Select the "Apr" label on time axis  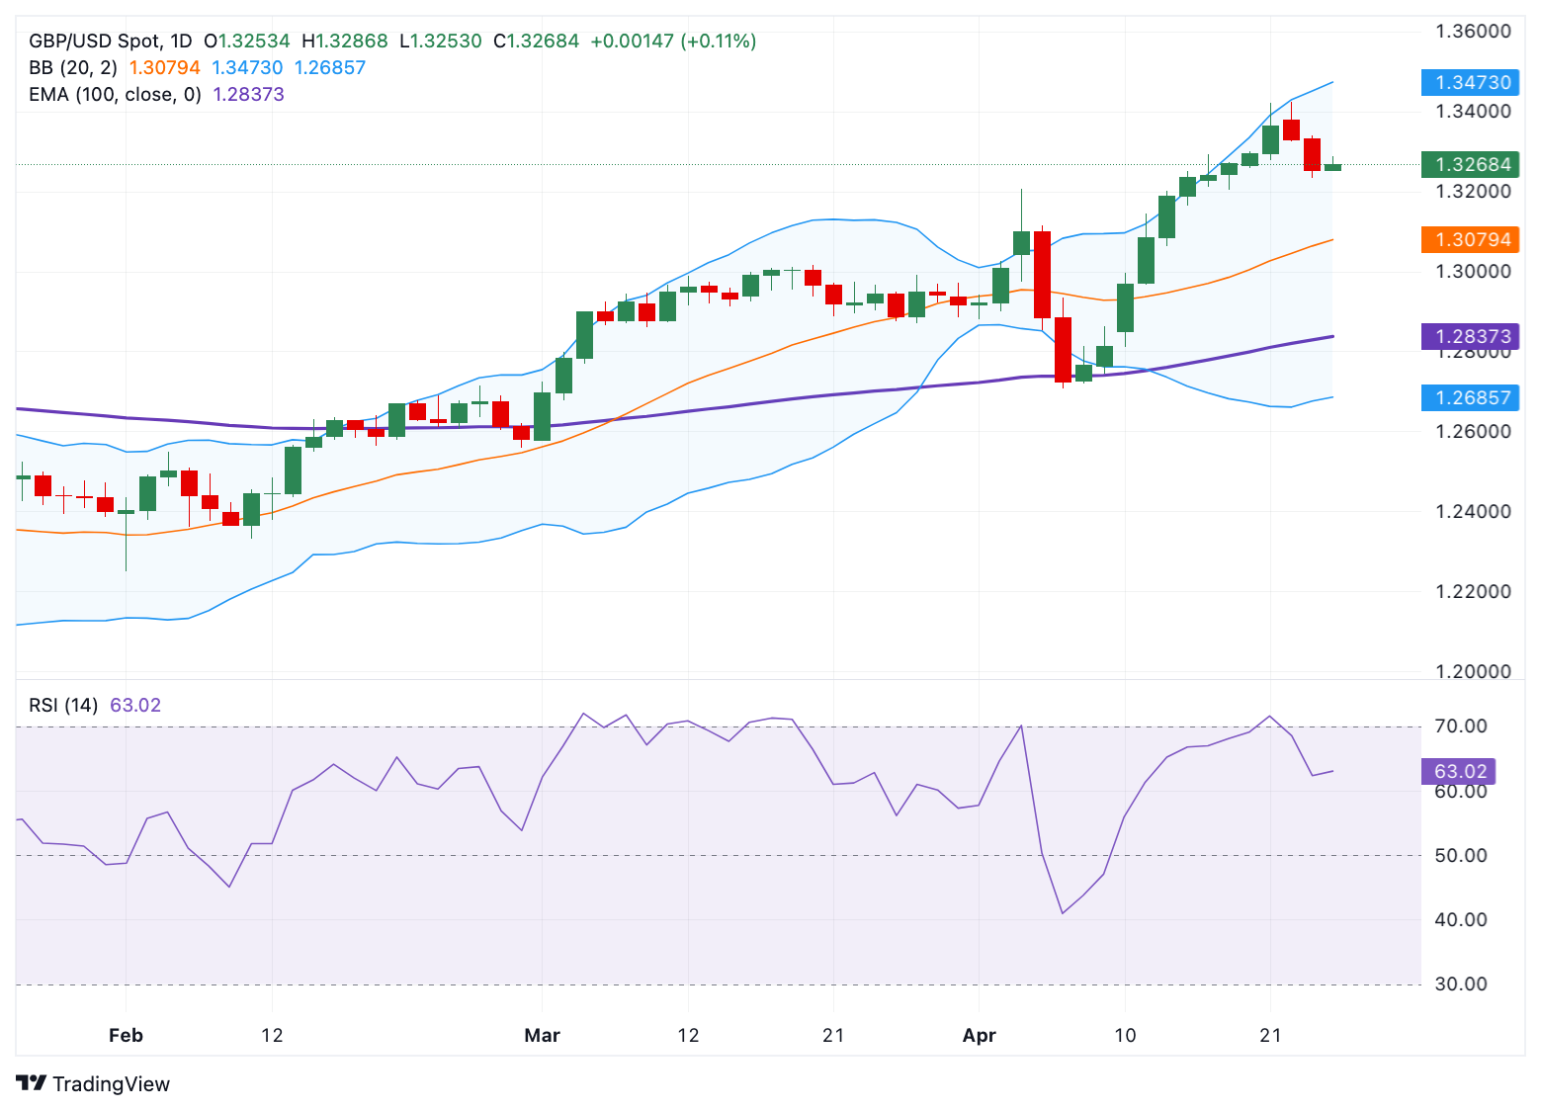(x=979, y=1036)
